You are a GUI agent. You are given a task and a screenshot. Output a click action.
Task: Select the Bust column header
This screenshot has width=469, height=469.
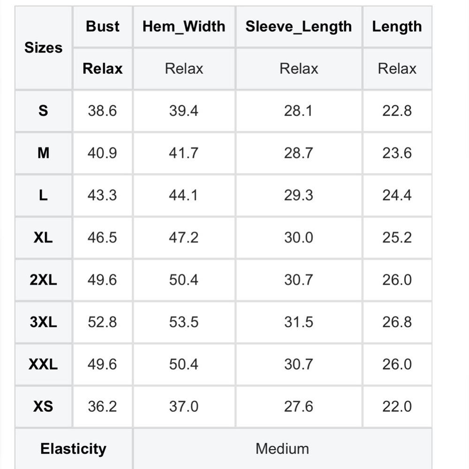[x=103, y=26]
